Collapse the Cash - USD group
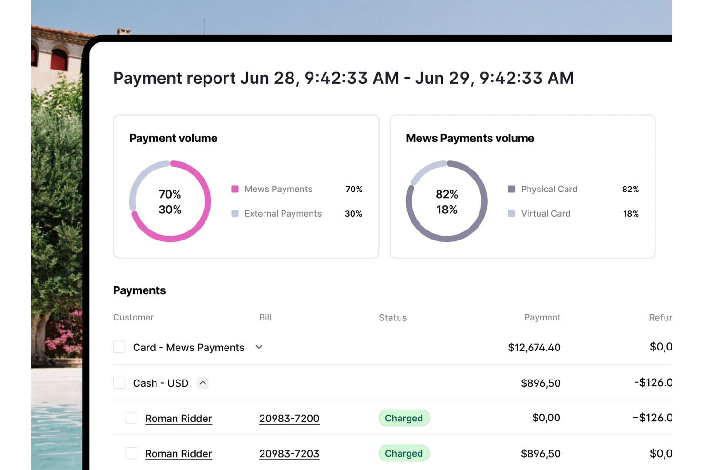This screenshot has width=704, height=470. [203, 382]
